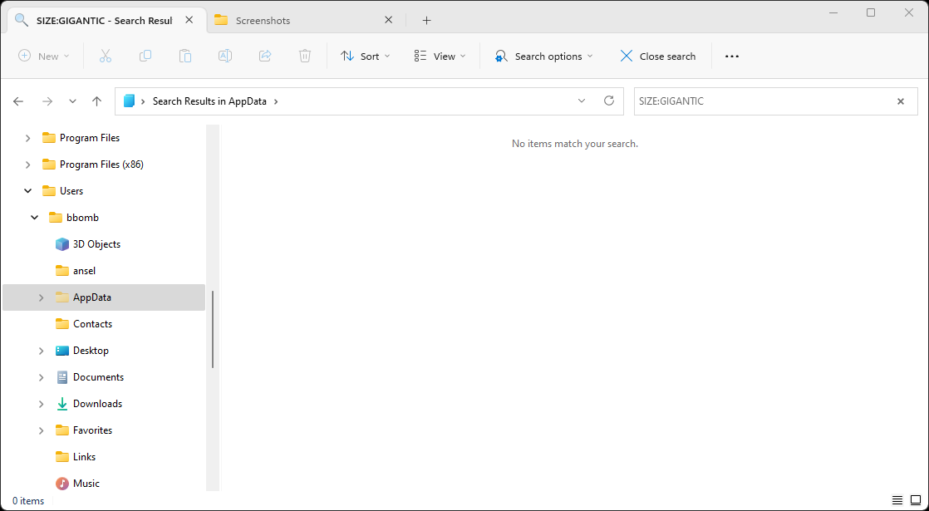929x511 pixels.
Task: Clear the SIZE:GIGANTIC search text
Action: [900, 101]
